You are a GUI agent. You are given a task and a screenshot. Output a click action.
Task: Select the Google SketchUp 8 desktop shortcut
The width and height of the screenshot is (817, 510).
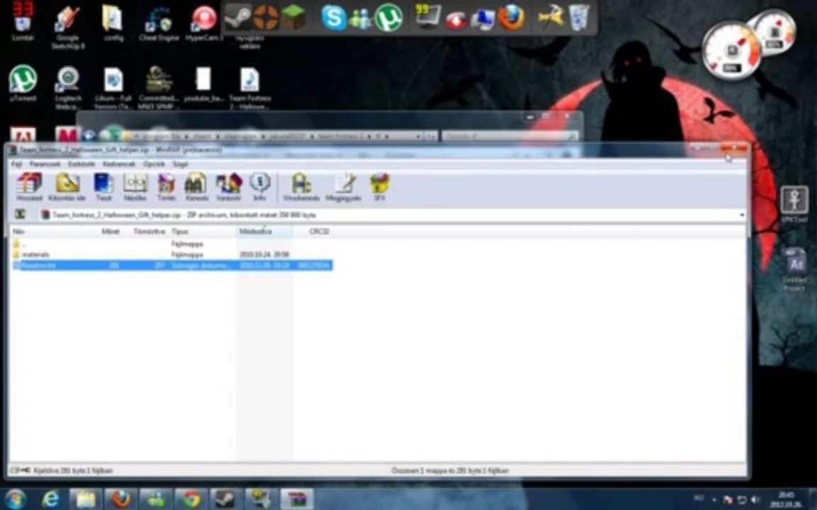point(68,28)
